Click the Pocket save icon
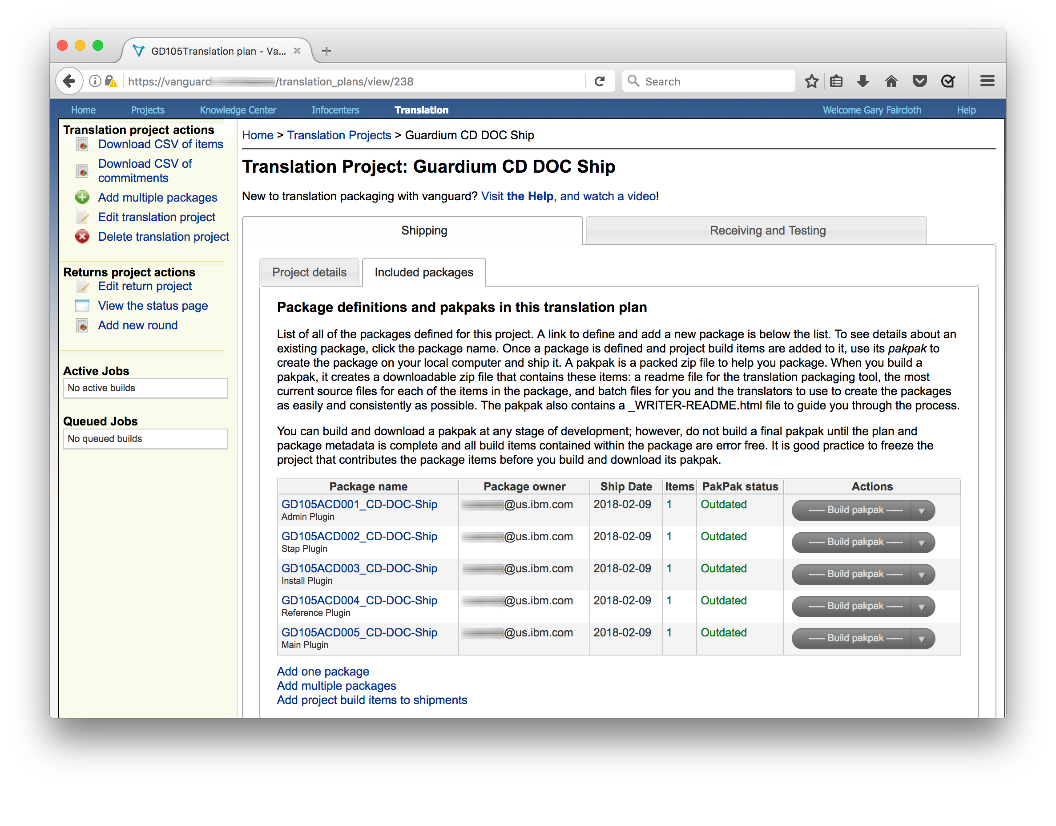Image resolution: width=1056 pixels, height=826 pixels. [x=919, y=81]
